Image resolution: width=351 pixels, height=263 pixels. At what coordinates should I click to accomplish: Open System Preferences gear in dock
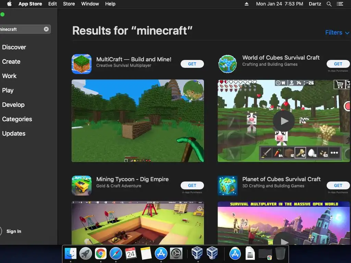click(176, 253)
